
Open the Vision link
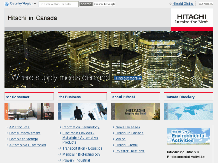pos(121,139)
